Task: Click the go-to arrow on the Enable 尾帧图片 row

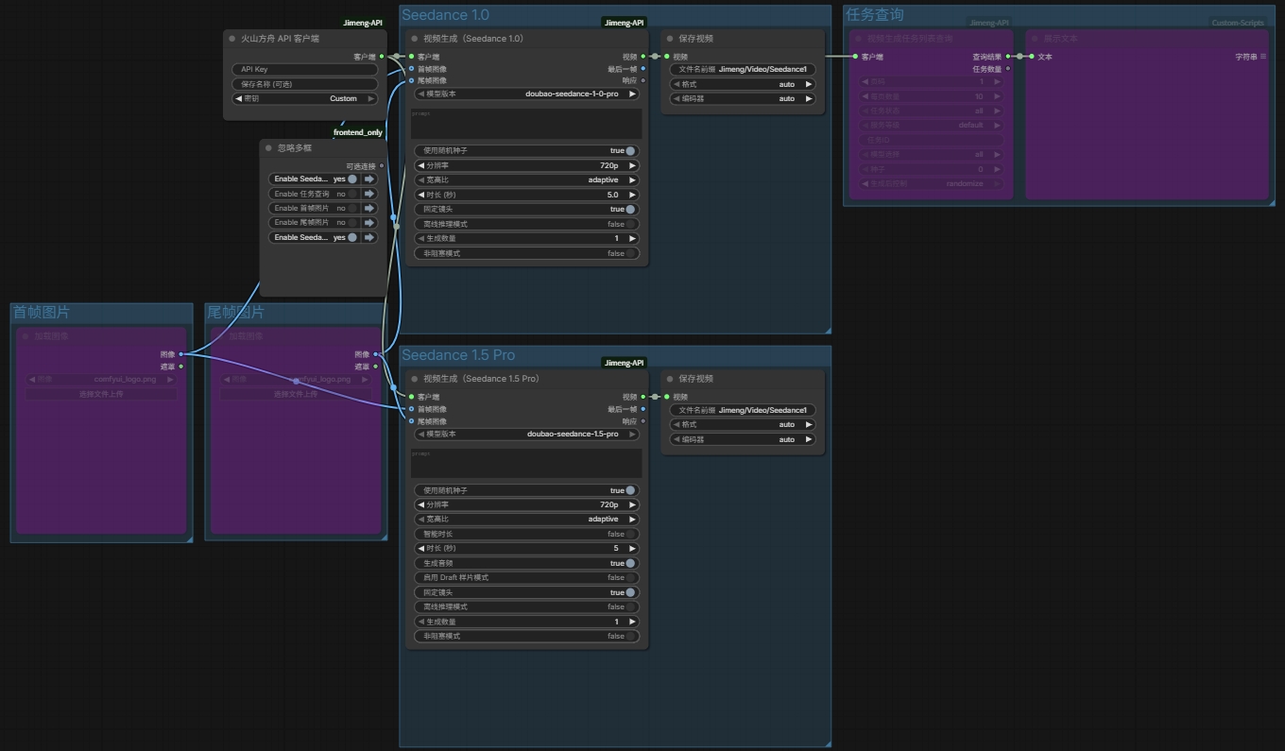Action: point(369,223)
